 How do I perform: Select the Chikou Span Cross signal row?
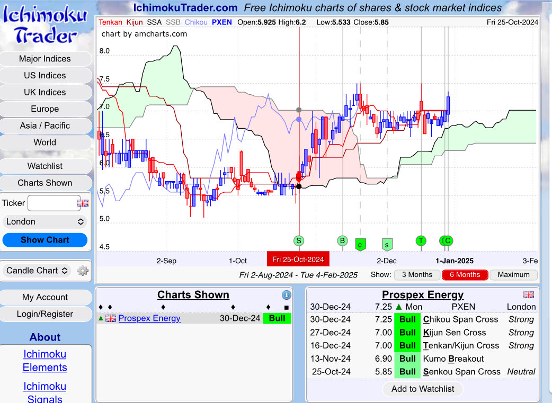pos(422,319)
